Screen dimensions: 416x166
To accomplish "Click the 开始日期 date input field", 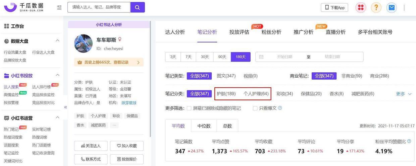I will pyautogui.click(x=284, y=57).
